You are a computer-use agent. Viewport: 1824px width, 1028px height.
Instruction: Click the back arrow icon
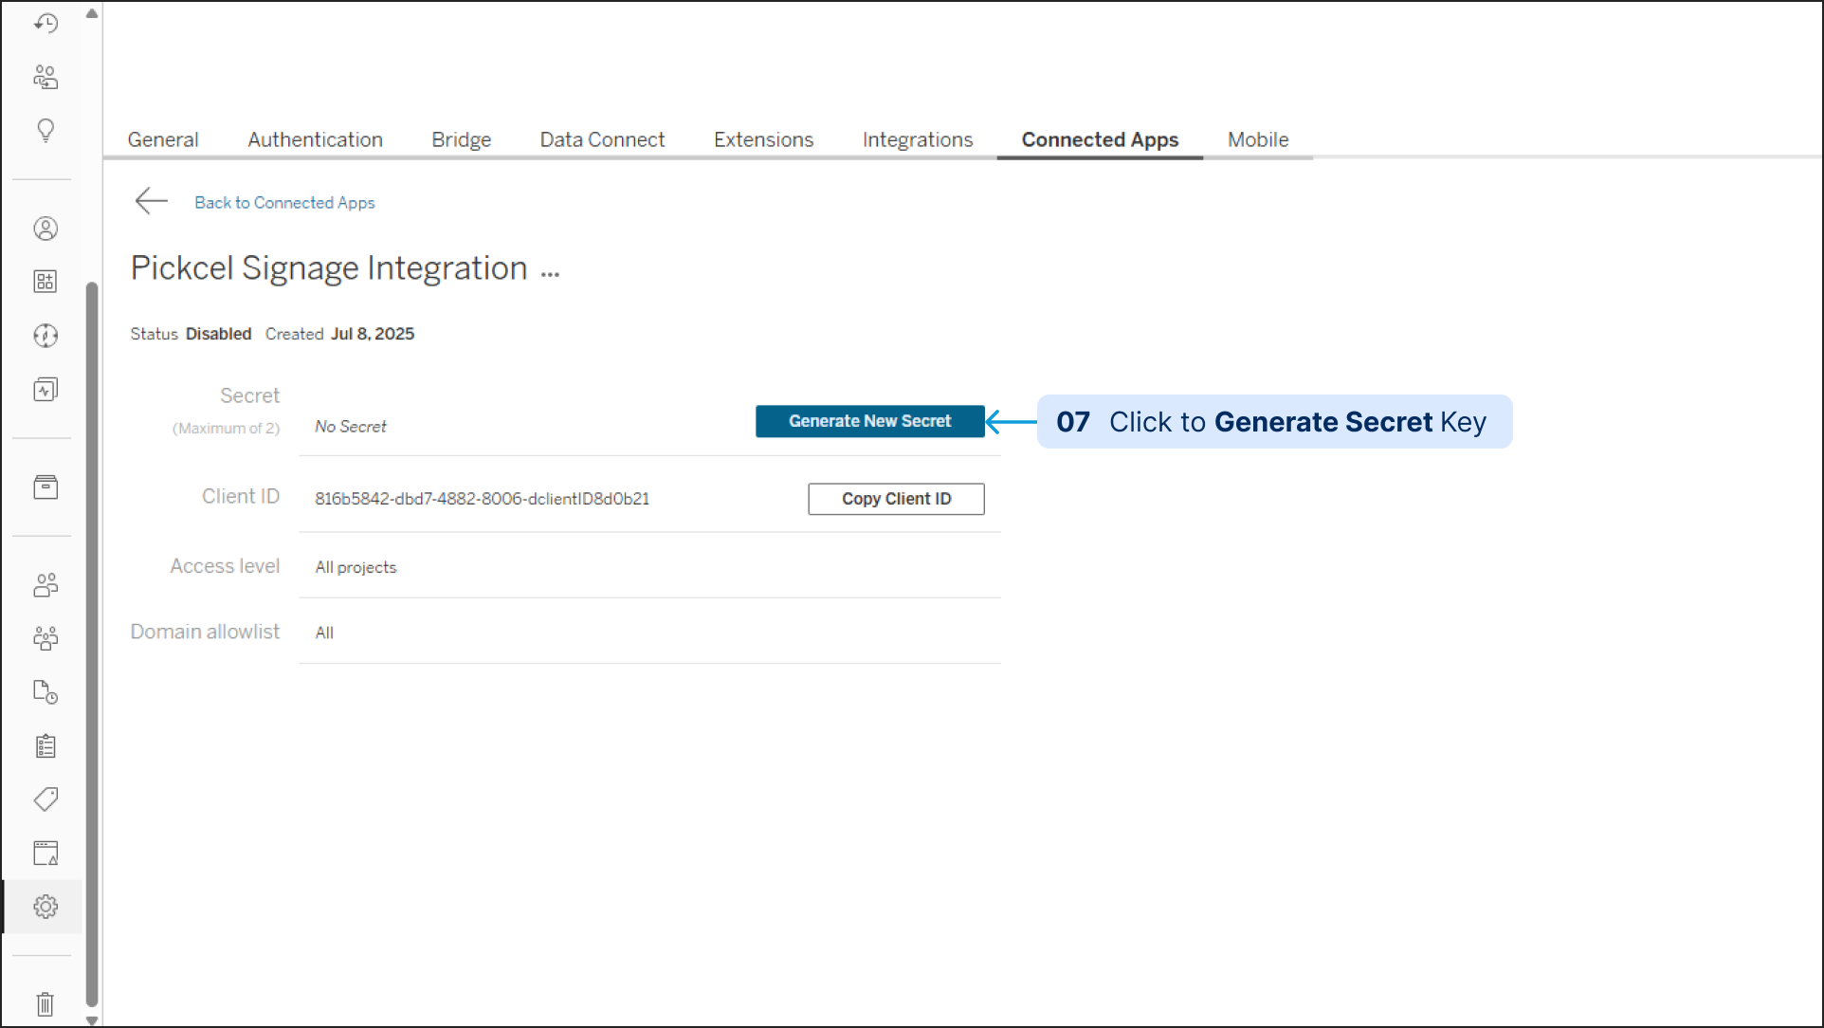tap(152, 201)
